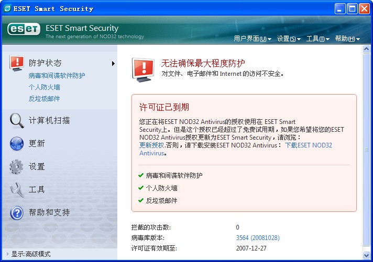This screenshot has width=373, height=262.
Task: Follow 下载ESET NOD32 Antivirus link
Action: tap(309, 145)
